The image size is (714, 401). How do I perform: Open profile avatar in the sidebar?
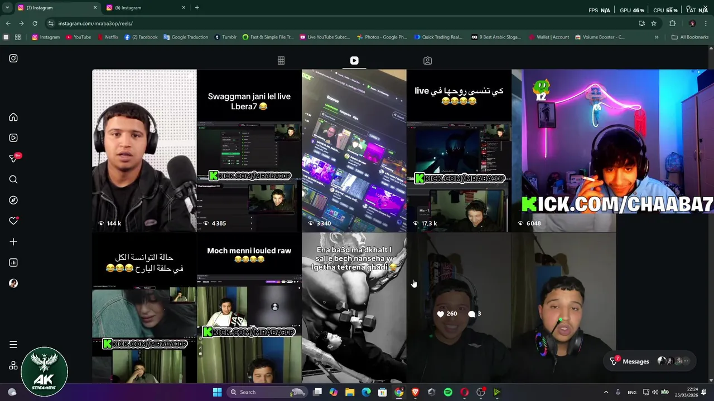[13, 283]
